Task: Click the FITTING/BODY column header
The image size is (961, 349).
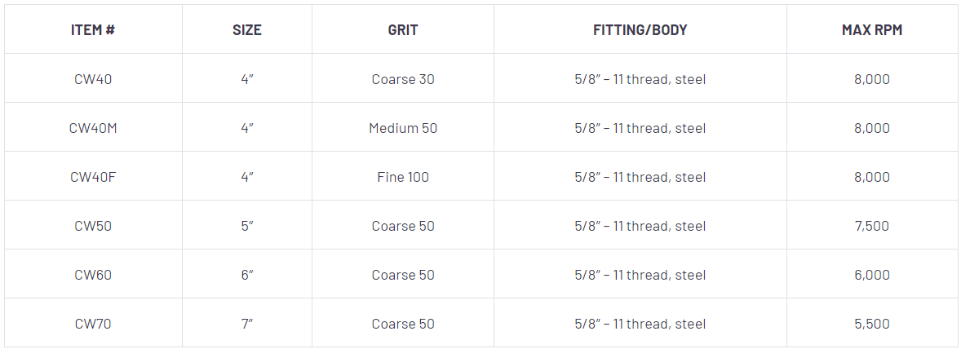Action: pos(640,30)
